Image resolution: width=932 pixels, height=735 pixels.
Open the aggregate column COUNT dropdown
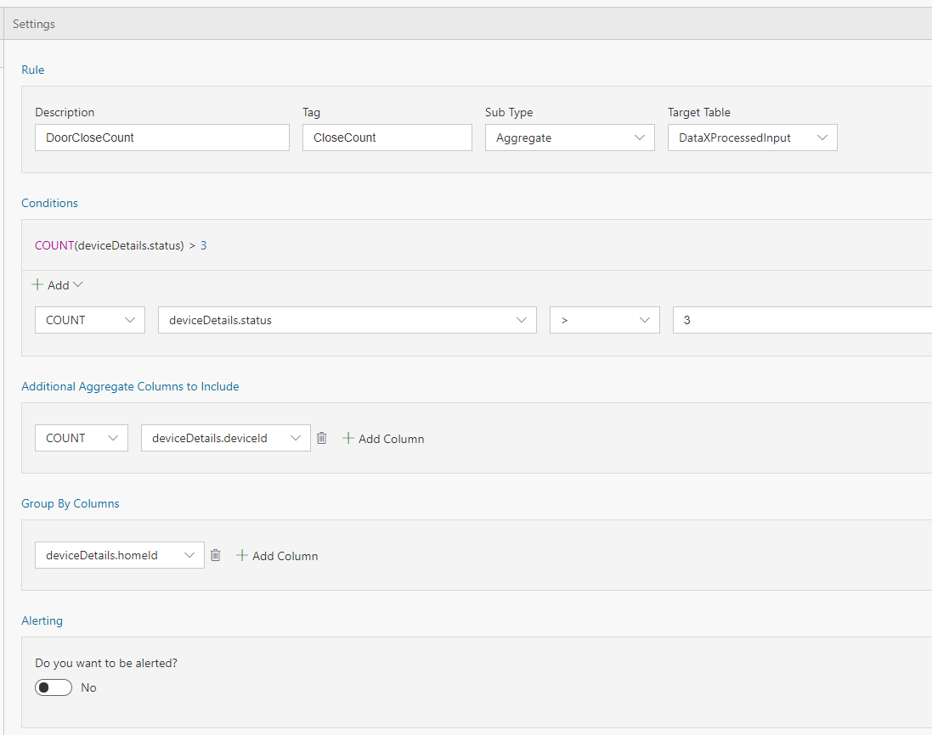(x=81, y=438)
